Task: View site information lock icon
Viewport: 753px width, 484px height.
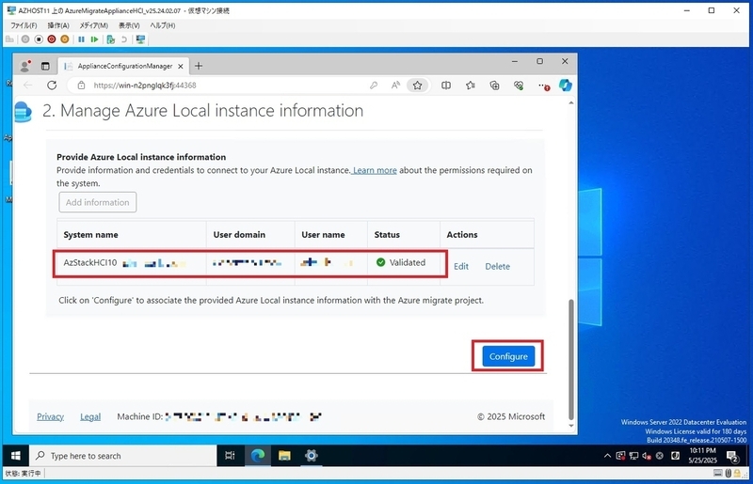Action: 81,86
